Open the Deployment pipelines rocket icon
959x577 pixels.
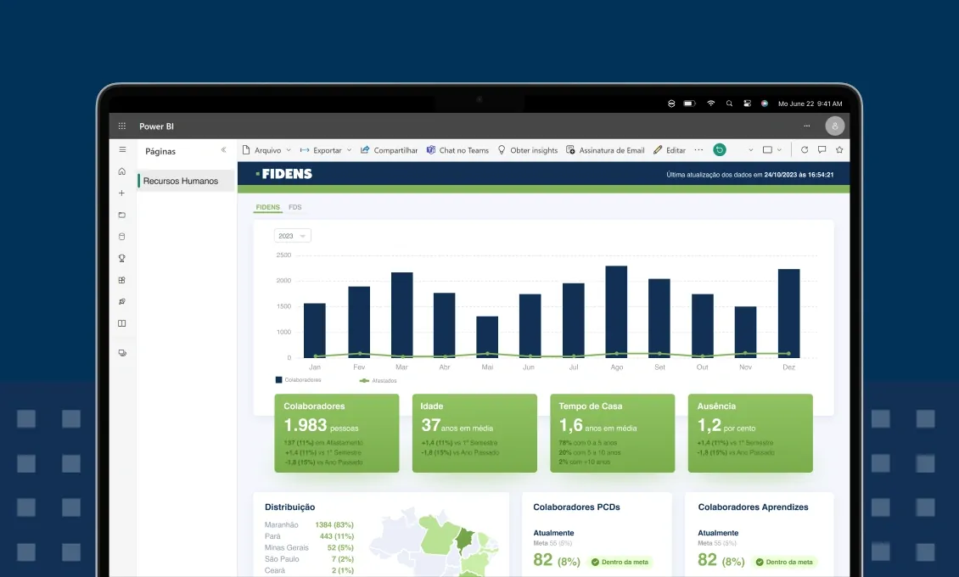coord(121,301)
